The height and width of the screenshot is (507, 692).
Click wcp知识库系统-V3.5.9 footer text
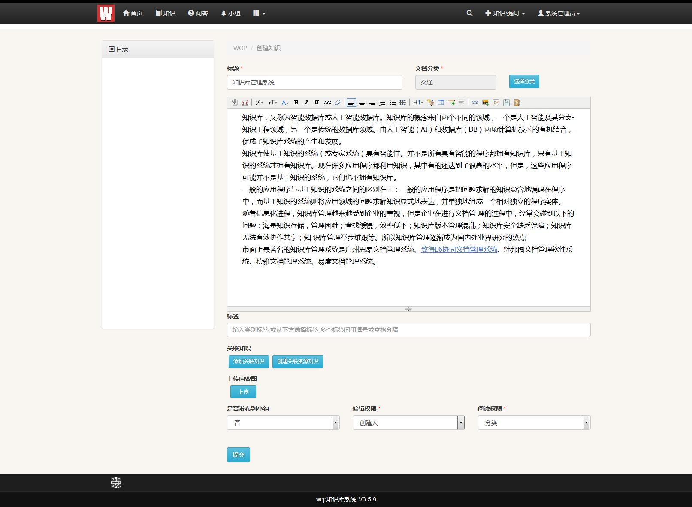346,499
